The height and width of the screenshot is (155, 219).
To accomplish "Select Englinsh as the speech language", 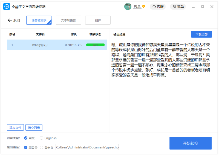I will point(42,138).
